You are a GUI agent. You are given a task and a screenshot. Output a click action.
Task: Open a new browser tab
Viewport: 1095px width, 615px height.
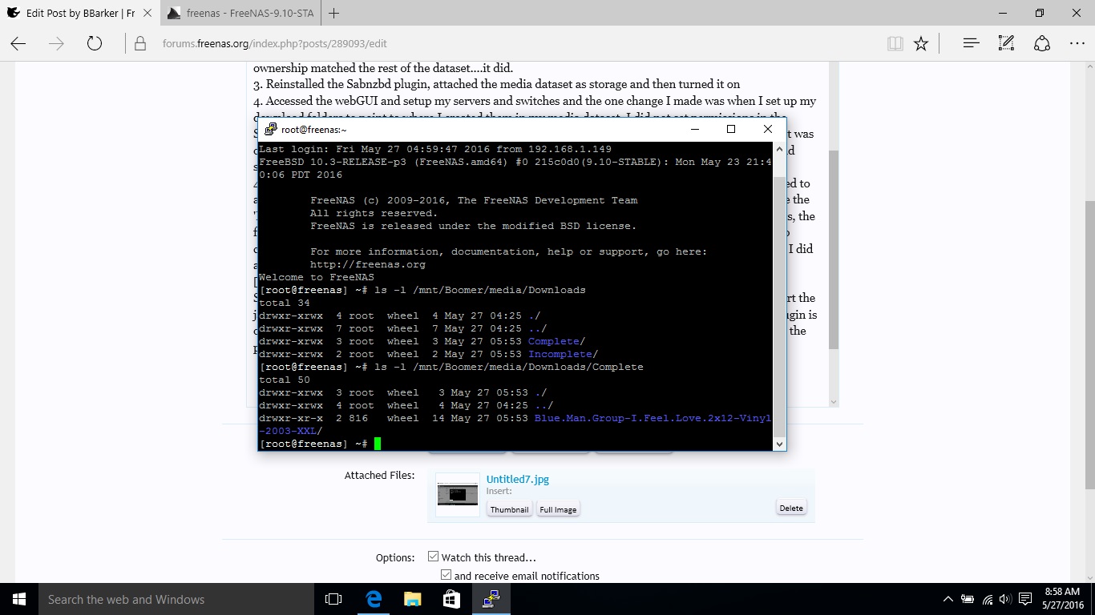pyautogui.click(x=333, y=13)
